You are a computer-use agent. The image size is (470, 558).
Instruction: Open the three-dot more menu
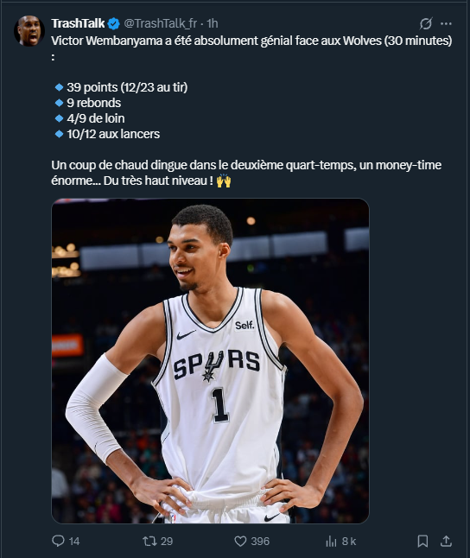[446, 23]
